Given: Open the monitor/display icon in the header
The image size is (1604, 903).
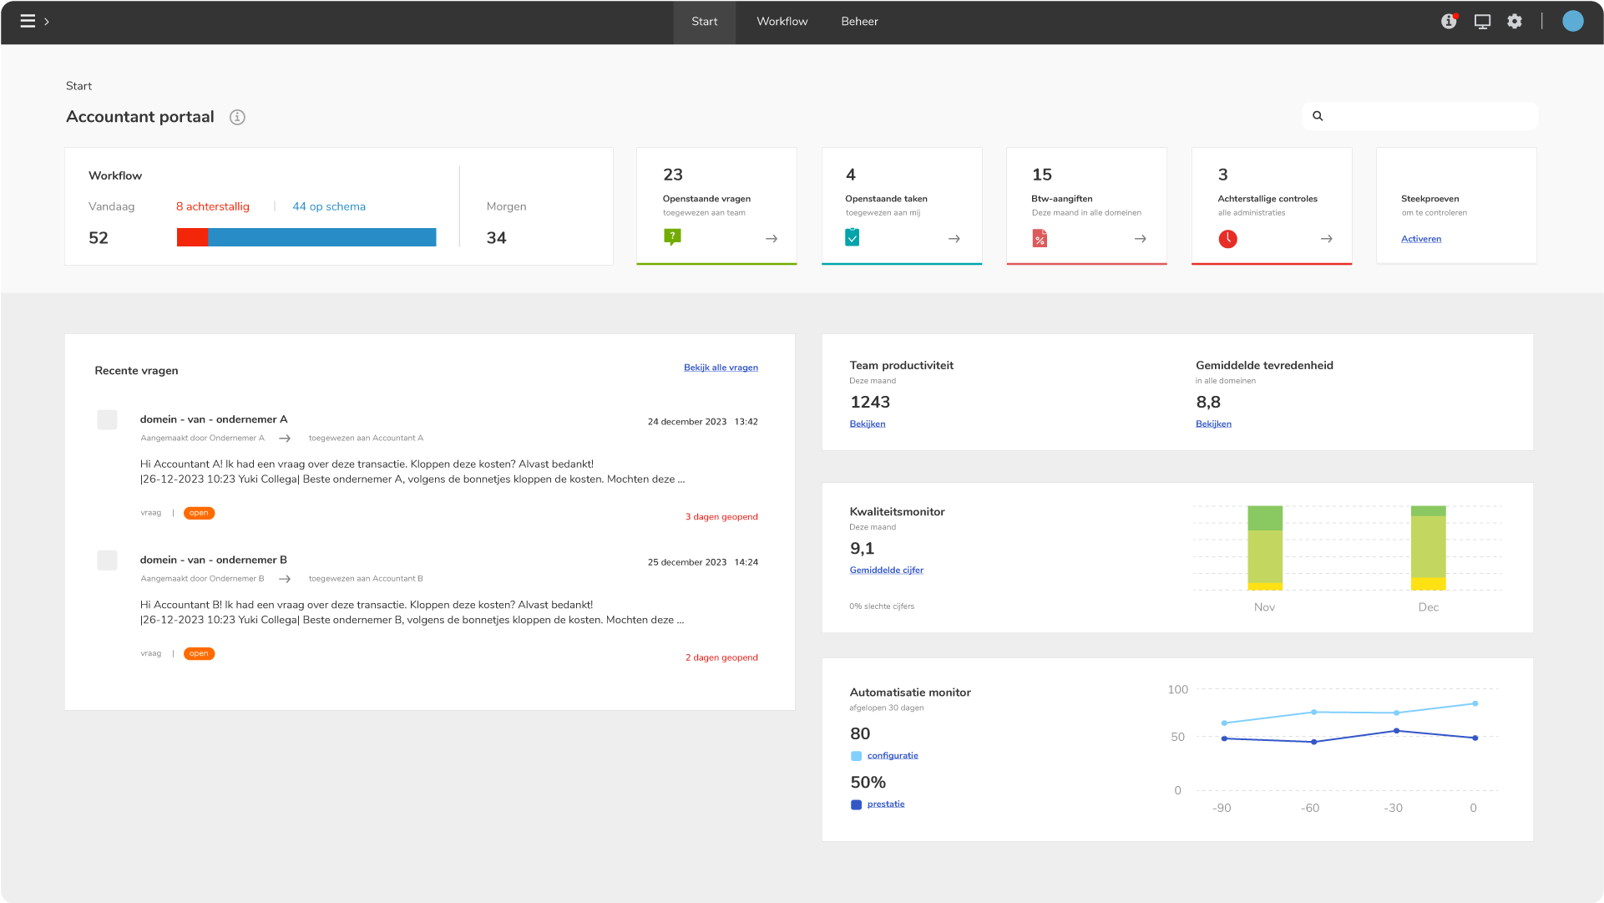Looking at the screenshot, I should click(1482, 21).
